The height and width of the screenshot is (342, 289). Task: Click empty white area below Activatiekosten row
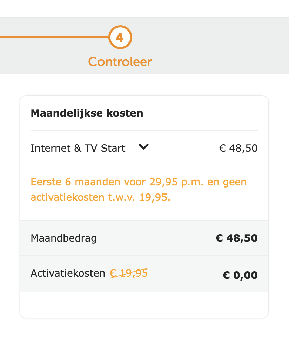[x=144, y=304]
